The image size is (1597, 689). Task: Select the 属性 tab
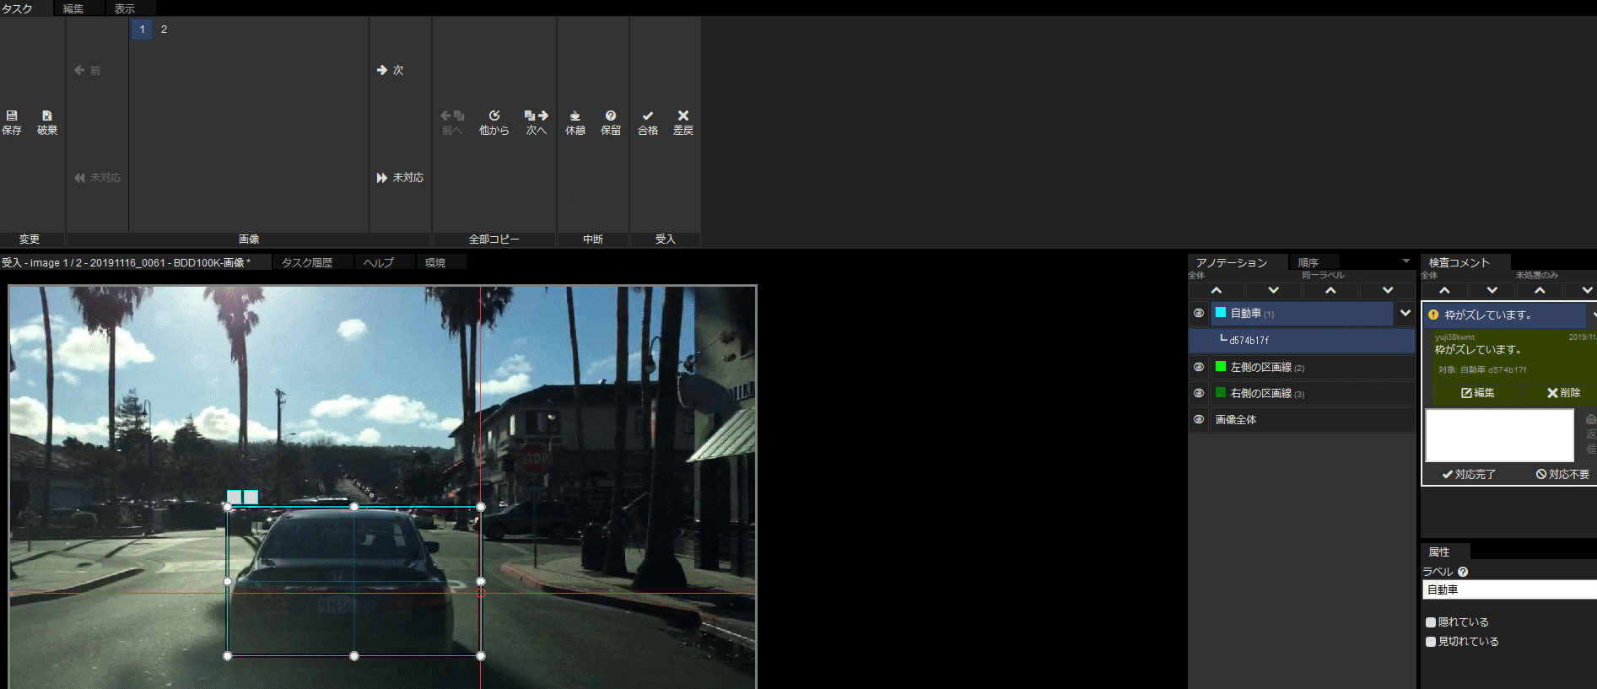pos(1439,552)
